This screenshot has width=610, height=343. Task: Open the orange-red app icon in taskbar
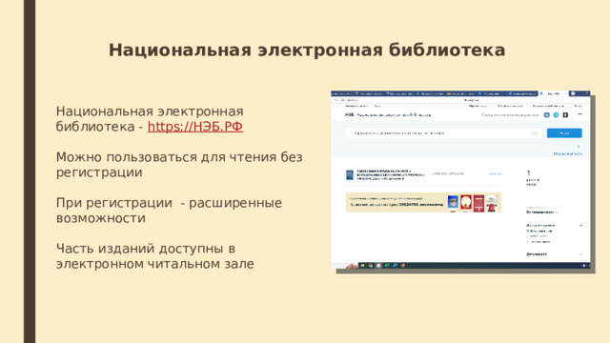click(x=403, y=266)
